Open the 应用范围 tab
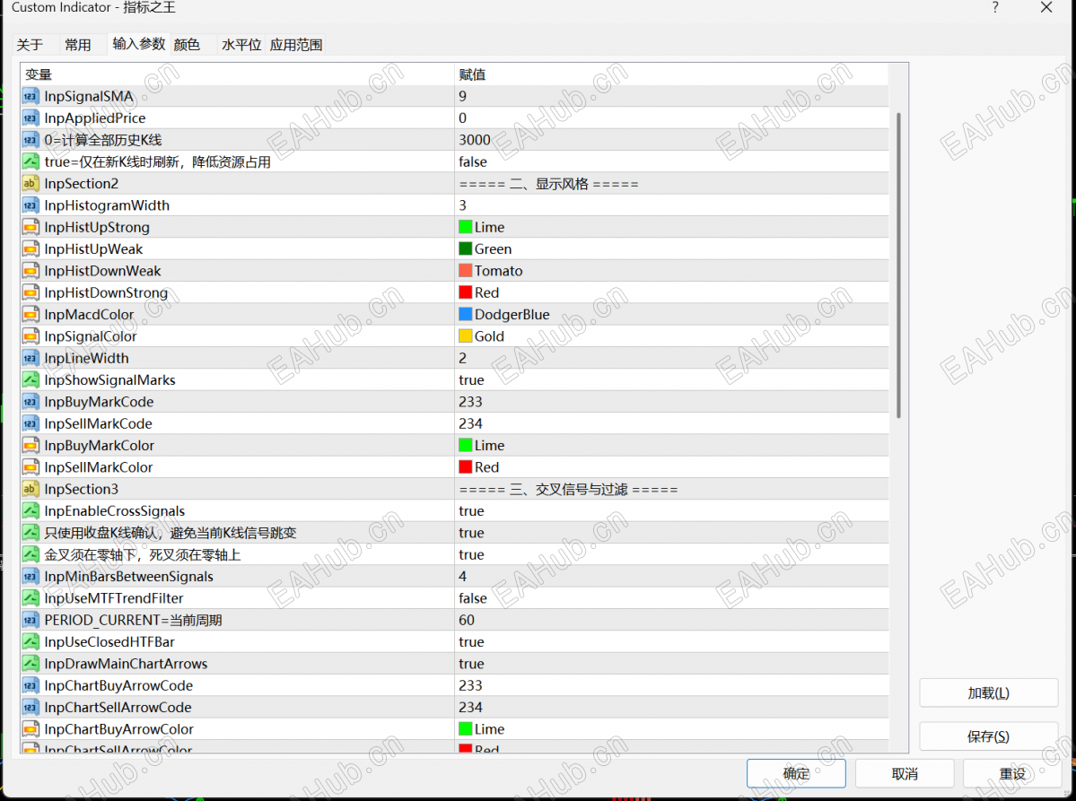The image size is (1076, 801). click(x=296, y=45)
